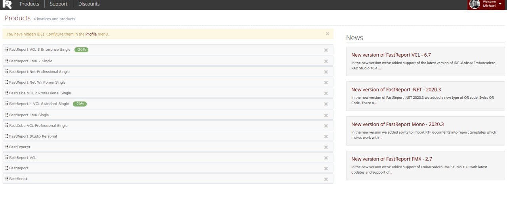
Task: Remove FastReport.Net WinForms Single row
Action: coord(326,83)
